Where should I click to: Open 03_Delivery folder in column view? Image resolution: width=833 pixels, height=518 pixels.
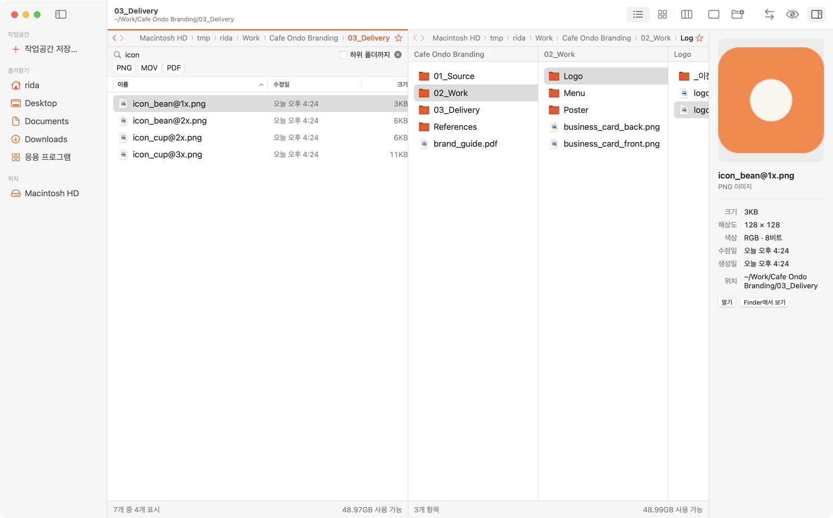pyautogui.click(x=476, y=110)
